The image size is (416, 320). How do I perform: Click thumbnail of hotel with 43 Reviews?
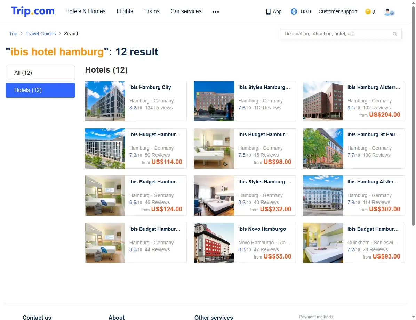[x=214, y=195]
